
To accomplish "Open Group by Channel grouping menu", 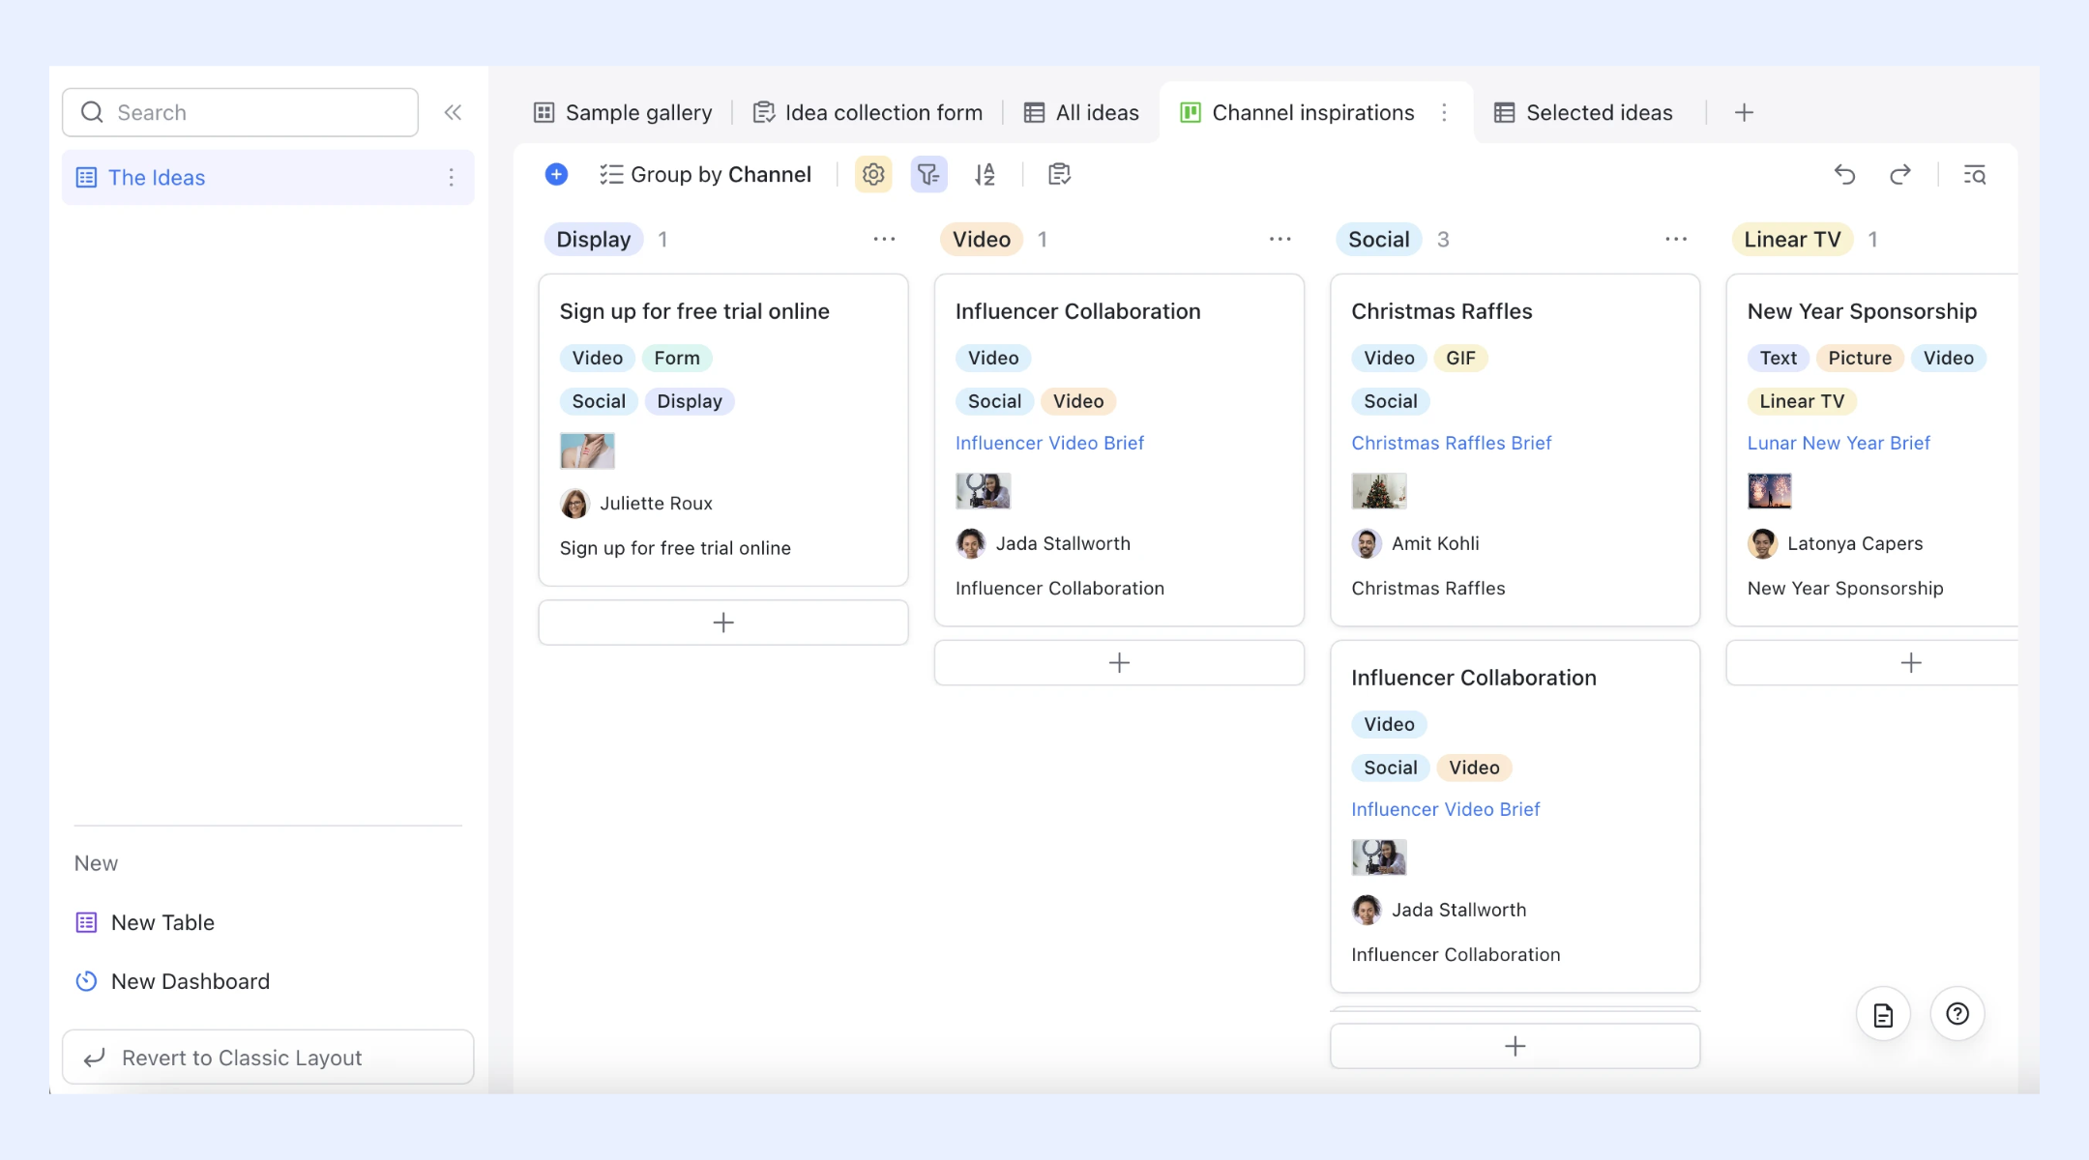I will click(705, 174).
